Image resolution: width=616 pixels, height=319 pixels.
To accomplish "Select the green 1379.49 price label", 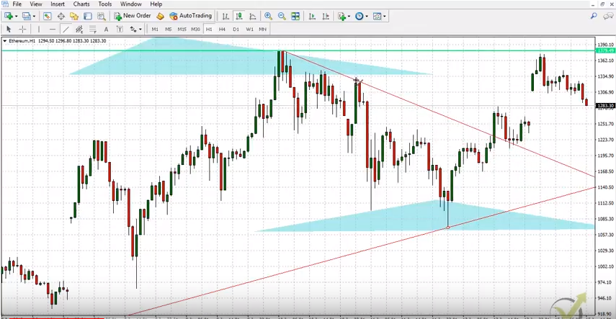I will point(605,50).
